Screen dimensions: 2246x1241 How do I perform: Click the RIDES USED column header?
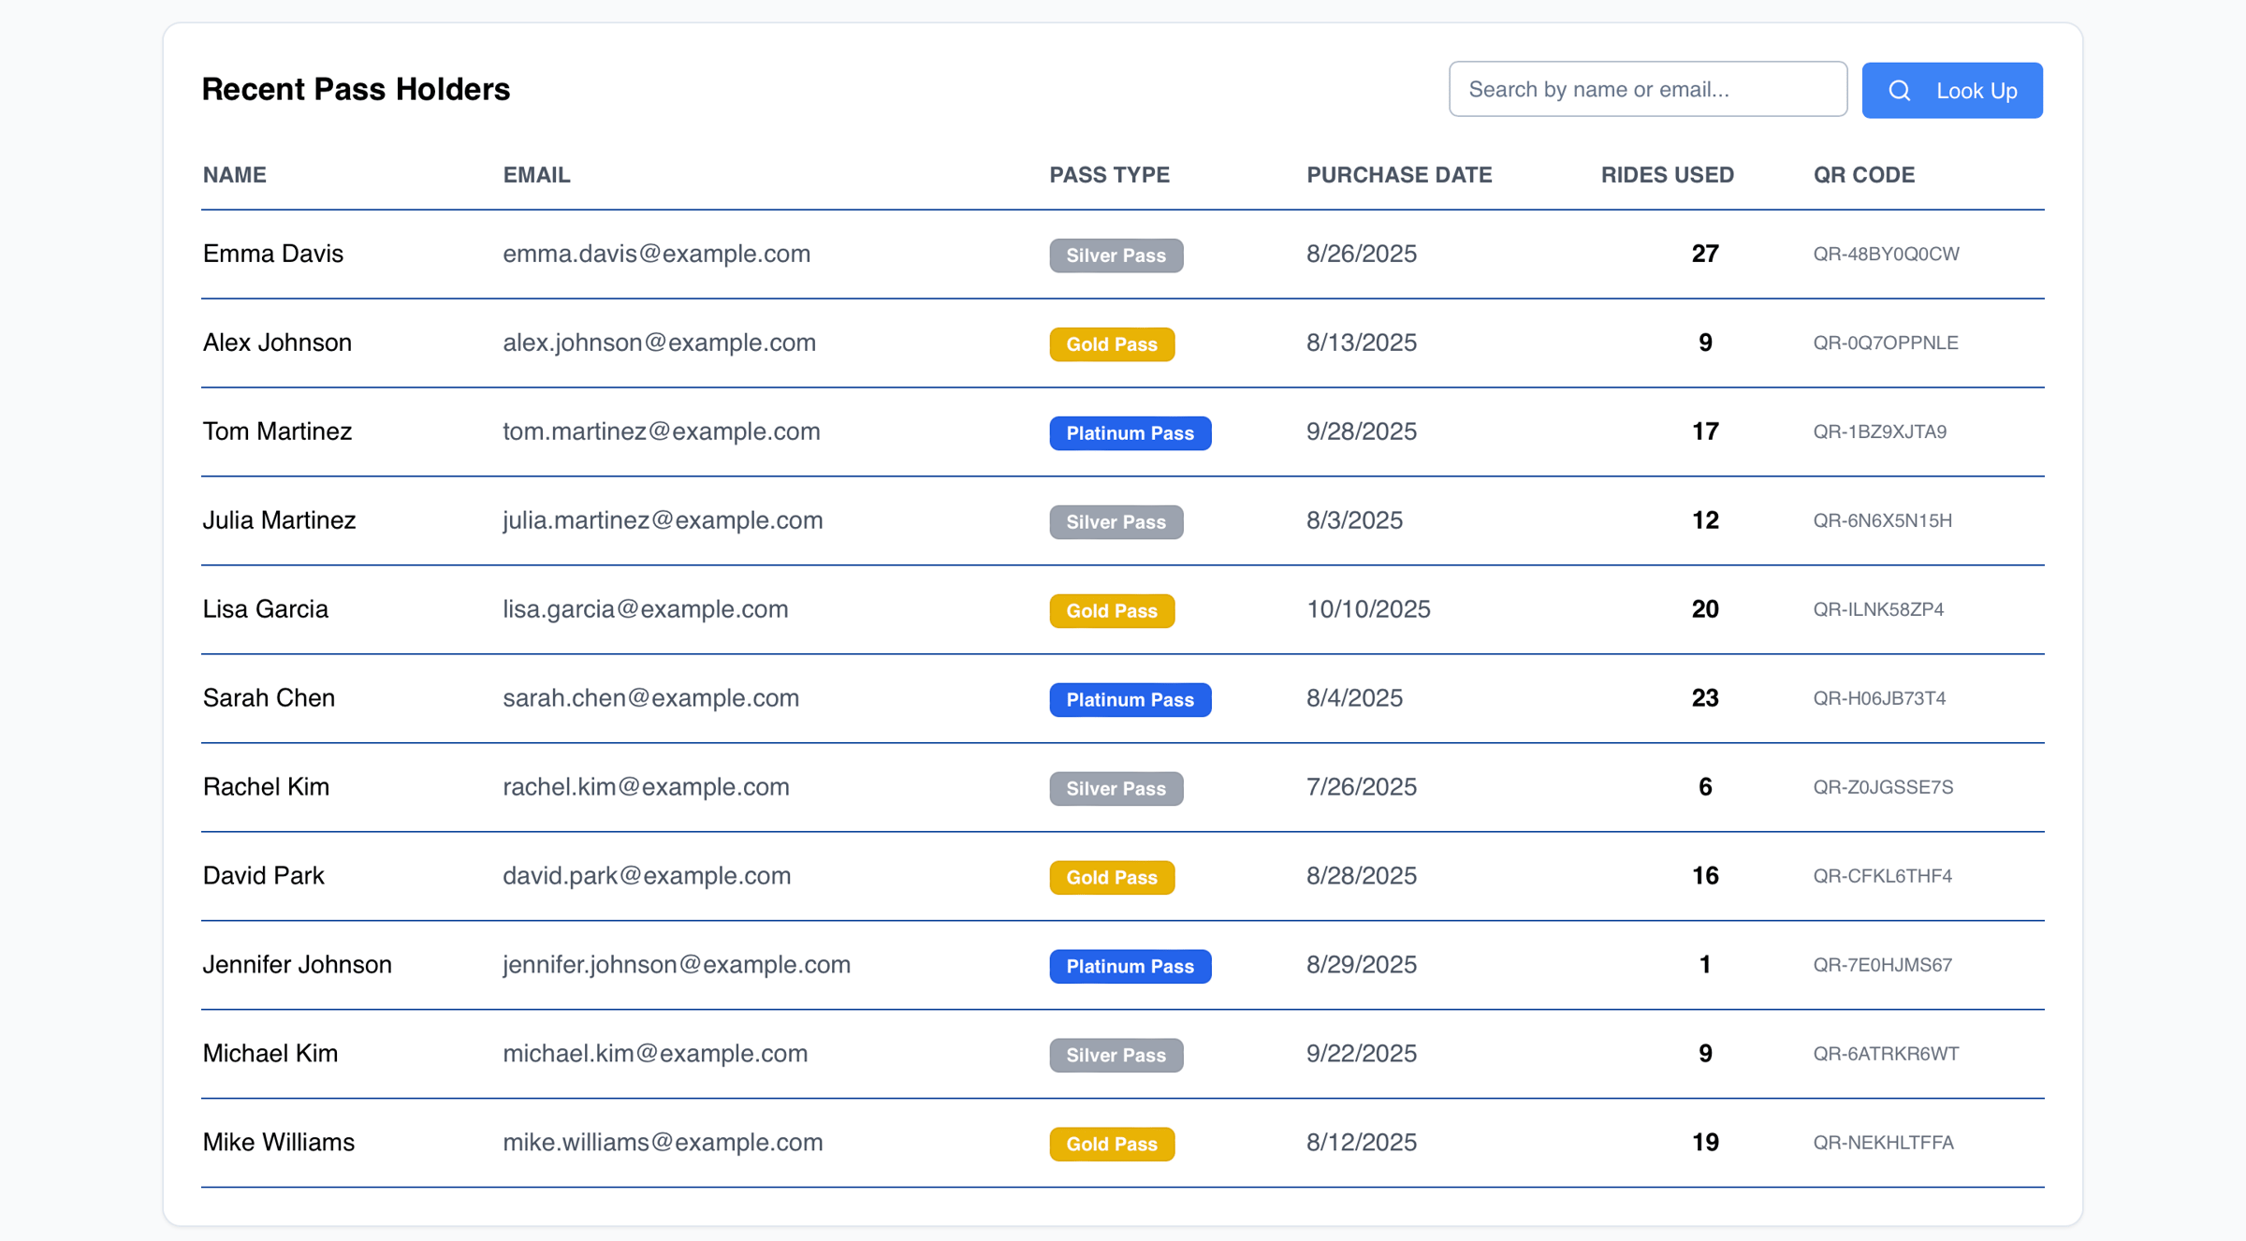pyautogui.click(x=1667, y=175)
